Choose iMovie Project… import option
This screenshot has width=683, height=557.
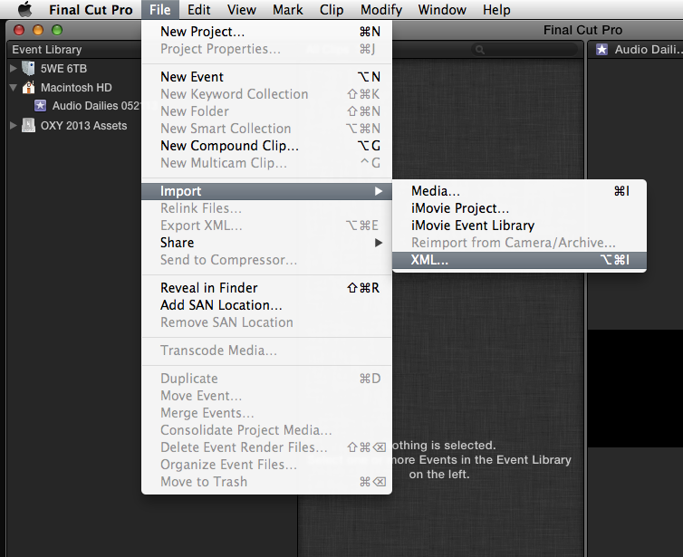click(x=519, y=208)
